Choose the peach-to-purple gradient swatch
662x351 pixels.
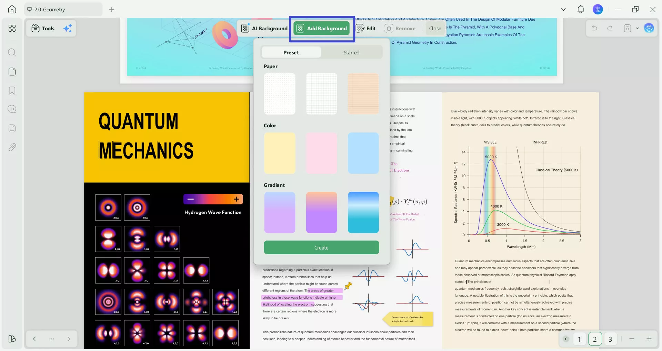[322, 213]
